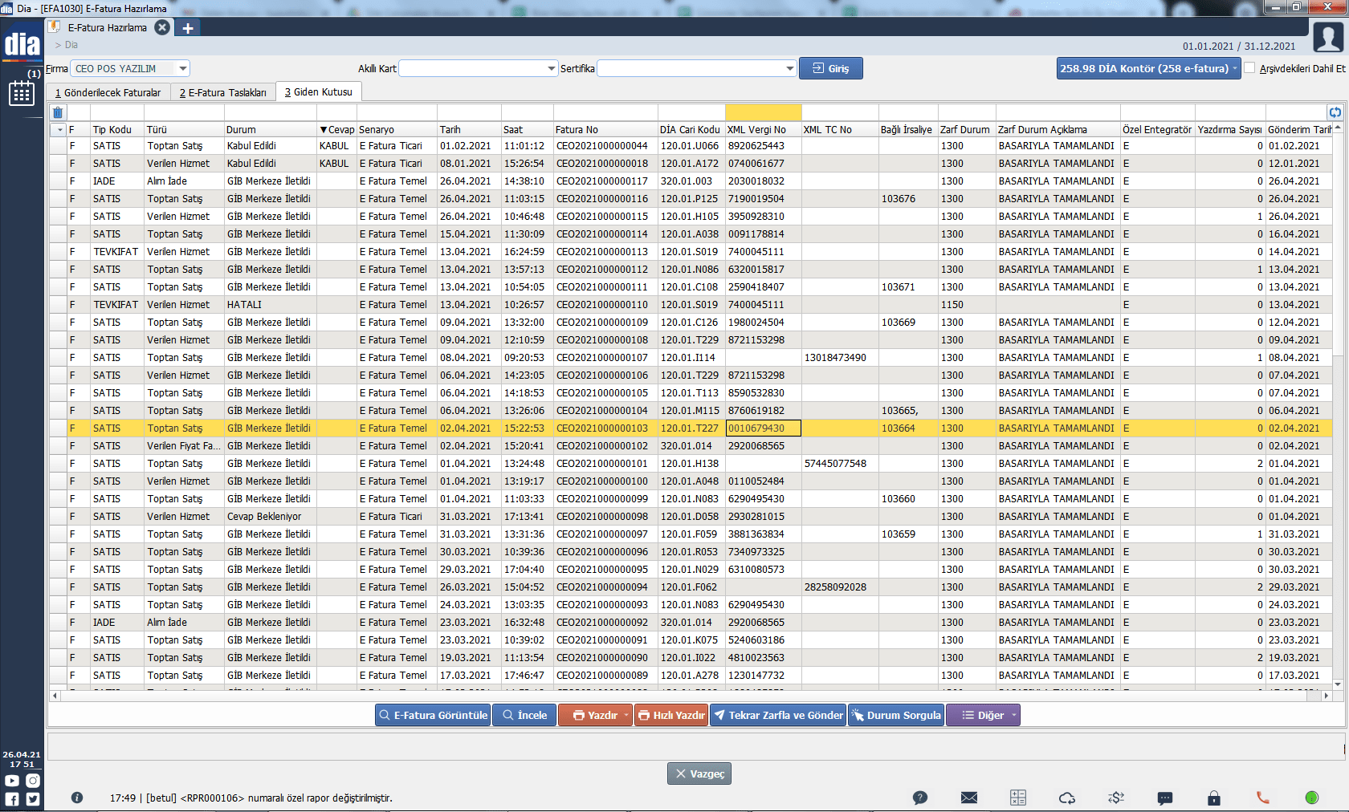Expand the Firma dropdown
Viewport: 1349px width, 812px height.
183,68
